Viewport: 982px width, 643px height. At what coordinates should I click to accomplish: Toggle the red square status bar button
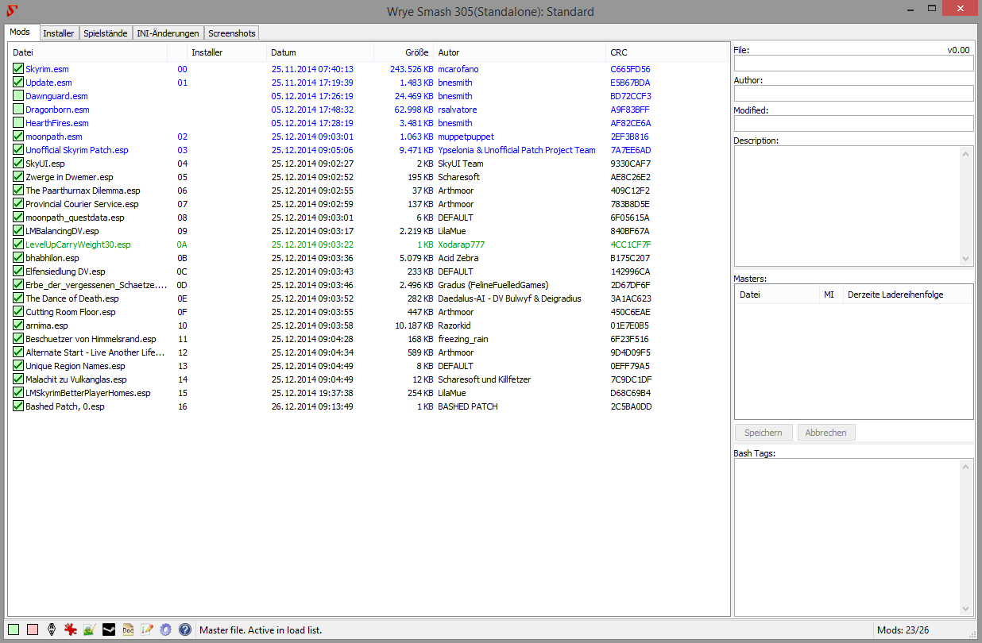pos(33,630)
